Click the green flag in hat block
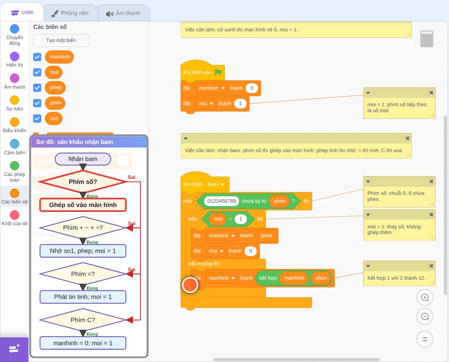Screen dimensions: 449x362 pos(218,72)
